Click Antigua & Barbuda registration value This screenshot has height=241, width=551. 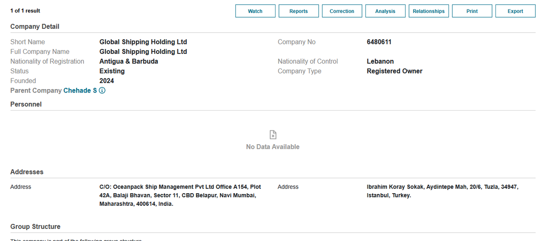click(x=129, y=61)
